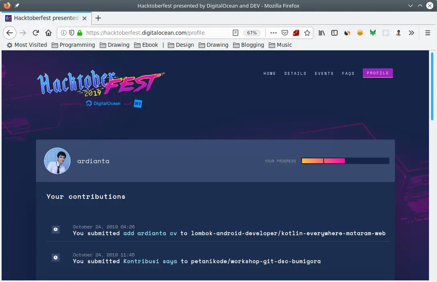The width and height of the screenshot is (437, 282).
Task: Open the first Drawing bookmark folder after Programming
Action: point(115,45)
